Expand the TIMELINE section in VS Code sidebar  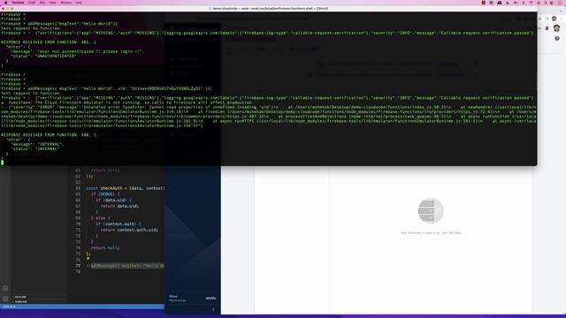pyautogui.click(x=21, y=301)
